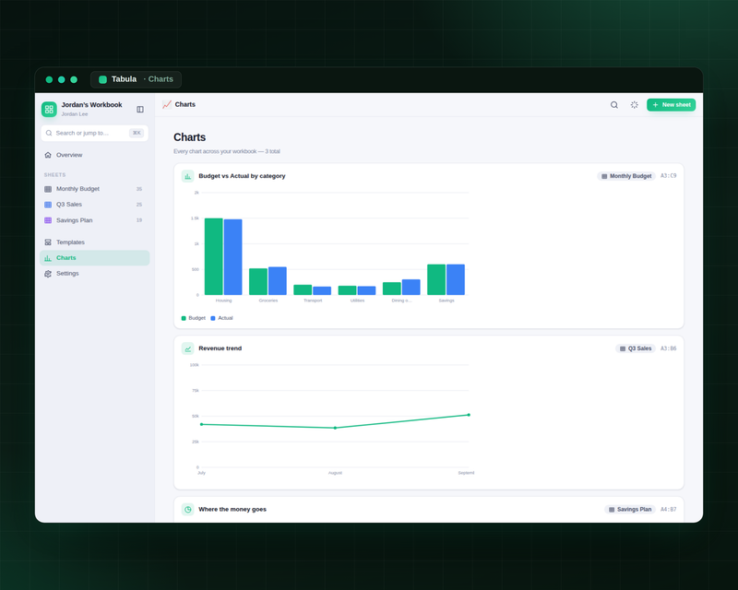Click the Jordan's Workbook logo icon
The height and width of the screenshot is (590, 738).
49,109
